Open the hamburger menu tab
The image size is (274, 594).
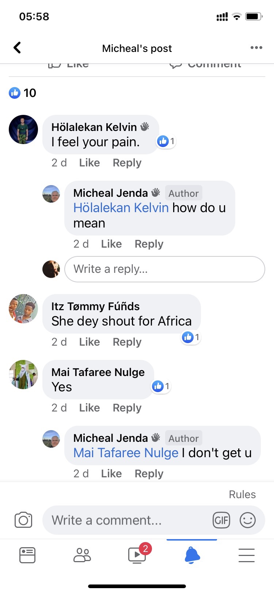point(247,555)
